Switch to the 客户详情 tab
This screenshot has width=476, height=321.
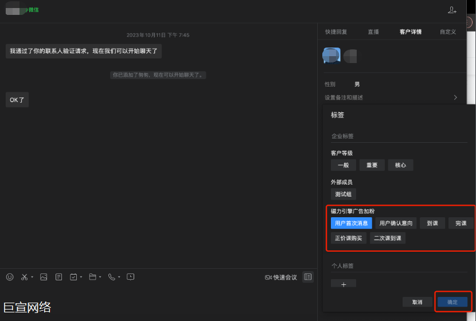(411, 32)
